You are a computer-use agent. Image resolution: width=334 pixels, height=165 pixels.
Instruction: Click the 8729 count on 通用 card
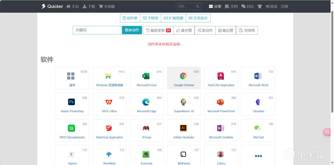tap(84, 72)
